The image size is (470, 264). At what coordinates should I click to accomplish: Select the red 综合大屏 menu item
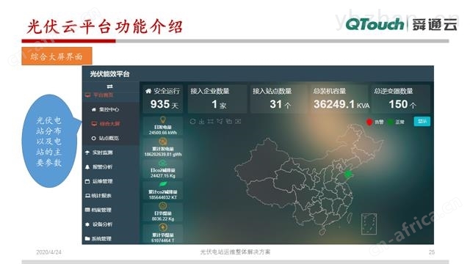(x=106, y=124)
